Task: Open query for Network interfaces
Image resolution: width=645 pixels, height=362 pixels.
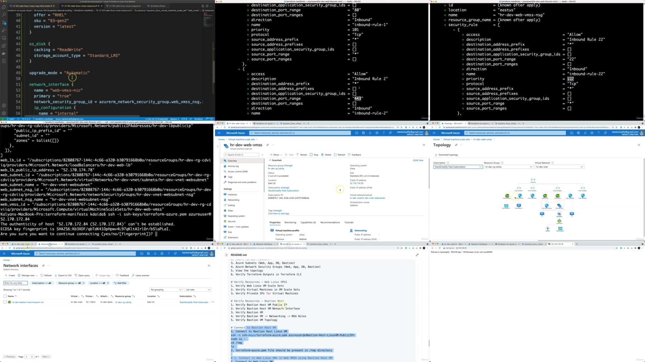Action: [82, 275]
